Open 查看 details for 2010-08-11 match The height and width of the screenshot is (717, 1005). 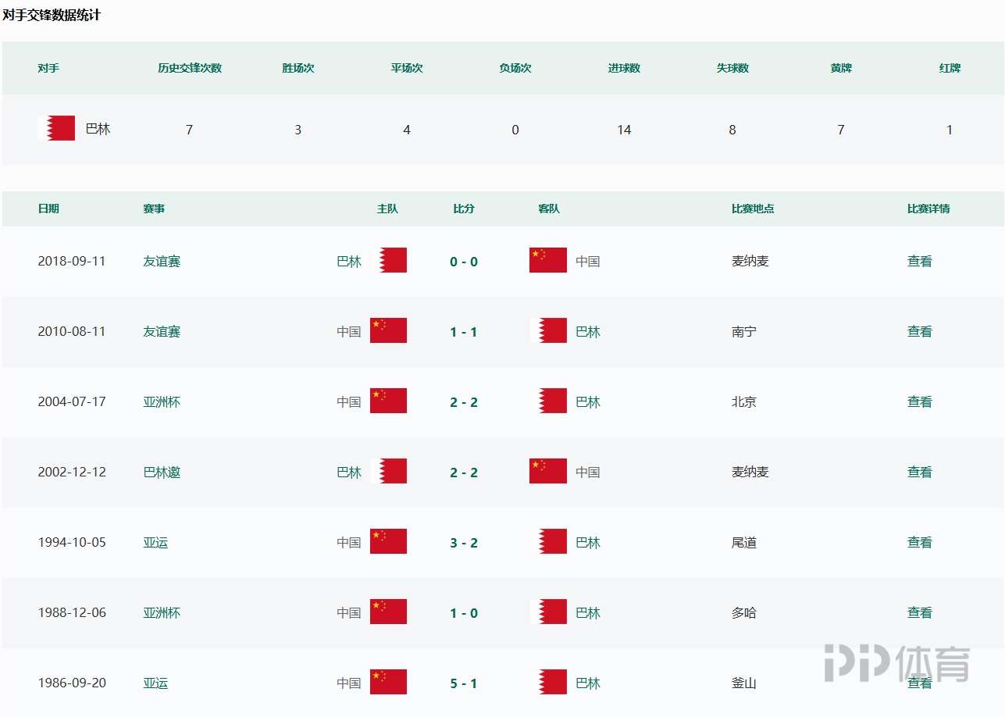coord(920,332)
